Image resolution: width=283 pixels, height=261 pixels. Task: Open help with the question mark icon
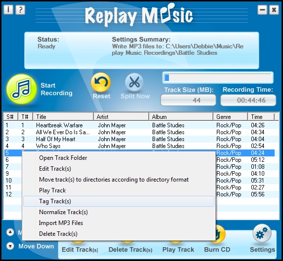click(x=20, y=9)
